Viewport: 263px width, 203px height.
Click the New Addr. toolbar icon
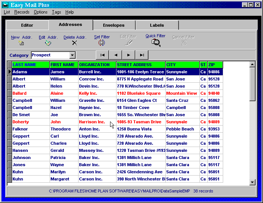click(x=21, y=43)
